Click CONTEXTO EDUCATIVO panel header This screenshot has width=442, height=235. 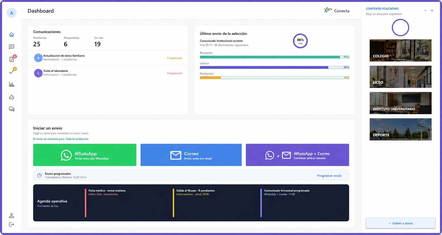click(382, 9)
